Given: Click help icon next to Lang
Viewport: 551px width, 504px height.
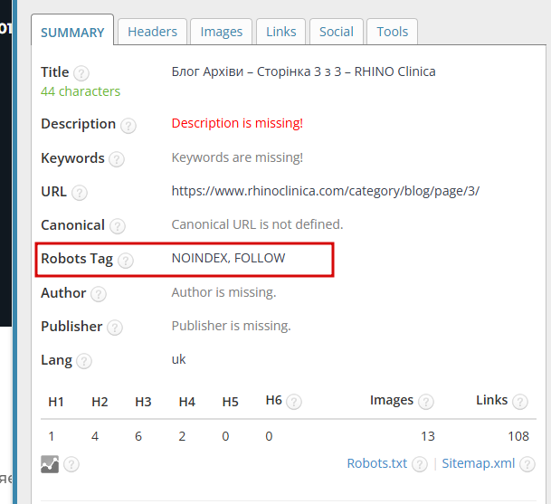Looking at the screenshot, I should 84,361.
